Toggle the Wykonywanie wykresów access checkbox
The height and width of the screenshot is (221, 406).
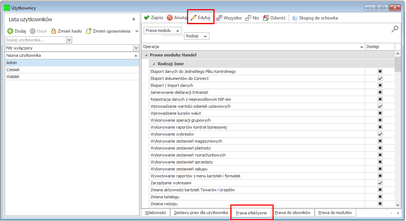coord(380,134)
